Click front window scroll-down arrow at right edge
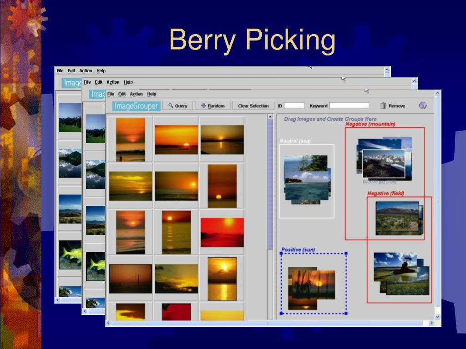 (437, 317)
